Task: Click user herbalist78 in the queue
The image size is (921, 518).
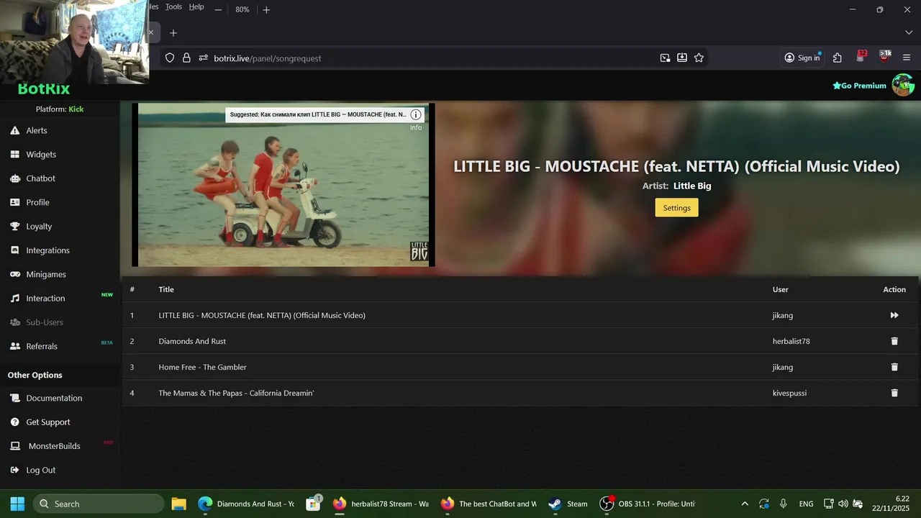Action: tap(791, 341)
